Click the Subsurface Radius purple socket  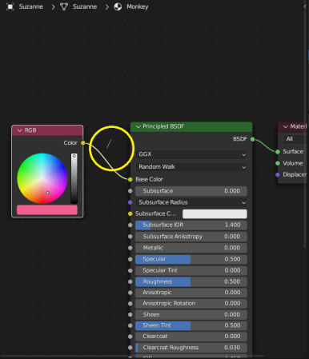[130, 202]
